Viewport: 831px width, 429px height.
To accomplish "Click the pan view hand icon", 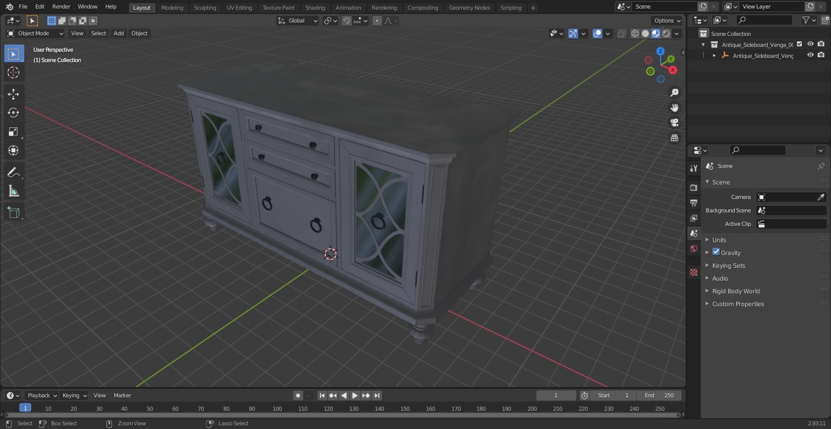I will [674, 108].
